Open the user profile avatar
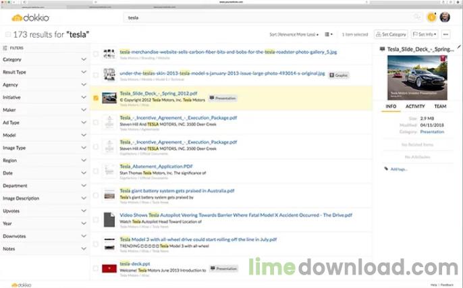 (445, 18)
